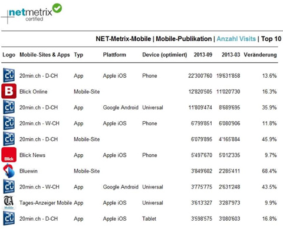Click the 11'020'730 visits value

[x=228, y=92]
